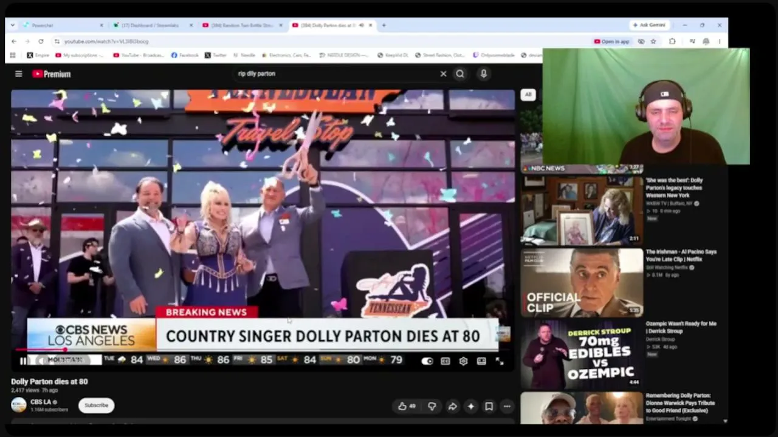The image size is (778, 437).
Task: Start voice search with the microphone
Action: coord(483,74)
